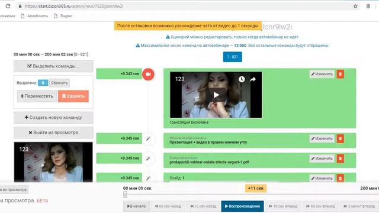This screenshot has width=379, height=213.
Task: Click the red camera icon at +0.342 сек
Action: [148, 74]
